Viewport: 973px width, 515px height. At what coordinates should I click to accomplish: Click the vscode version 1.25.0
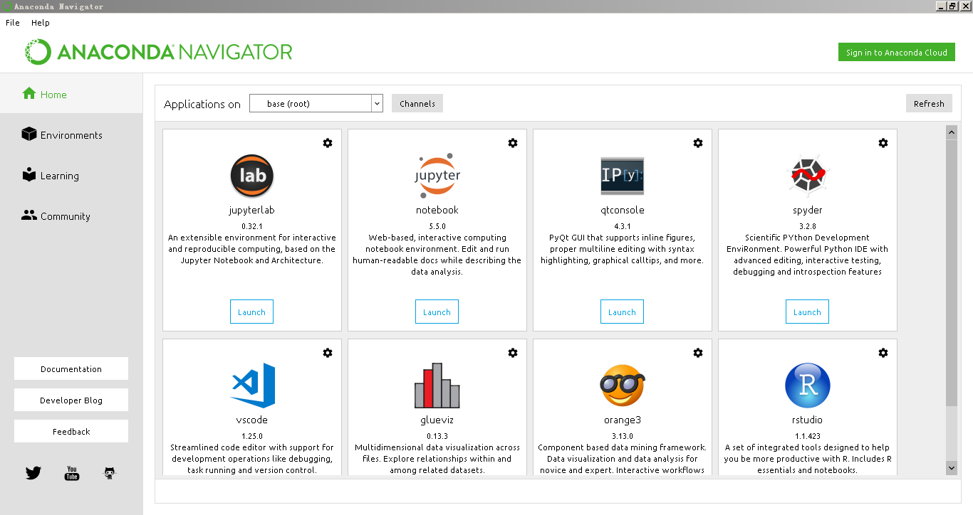point(252,435)
